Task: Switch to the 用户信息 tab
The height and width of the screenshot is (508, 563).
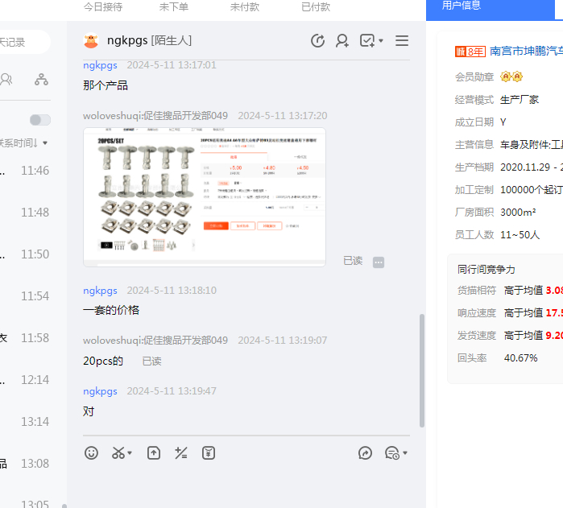Action: click(462, 6)
